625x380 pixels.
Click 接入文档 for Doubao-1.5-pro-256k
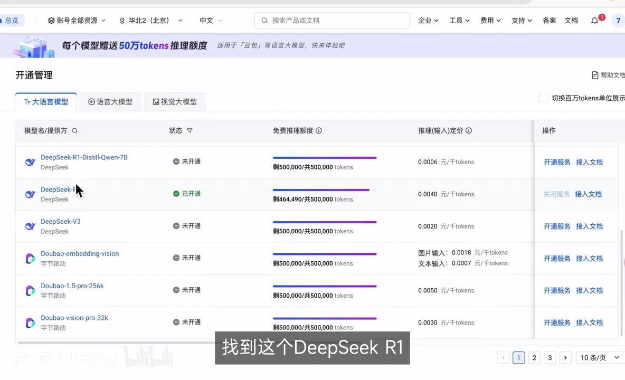[589, 290]
